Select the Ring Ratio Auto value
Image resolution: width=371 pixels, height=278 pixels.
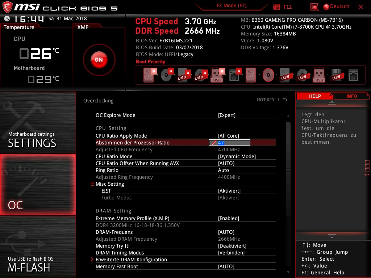tap(223, 170)
